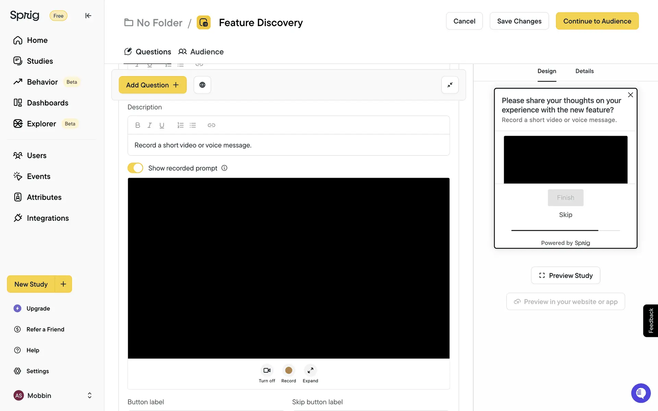Insert numbered list in description
The height and width of the screenshot is (411, 658).
pyautogui.click(x=180, y=125)
